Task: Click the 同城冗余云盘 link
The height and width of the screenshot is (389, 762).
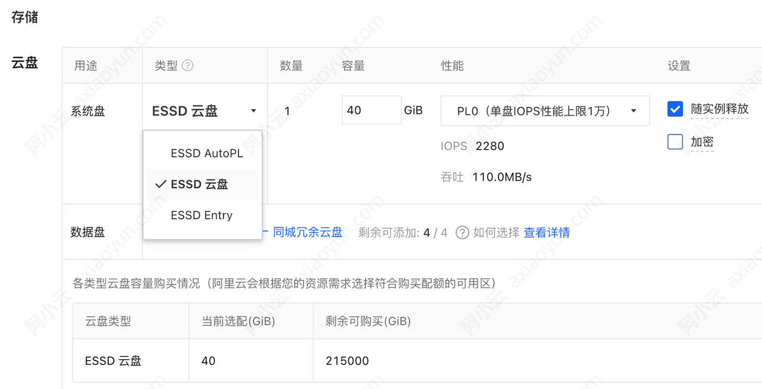Action: click(x=308, y=233)
